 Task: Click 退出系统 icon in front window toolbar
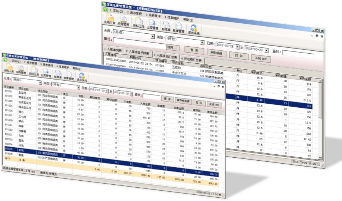[82, 77]
